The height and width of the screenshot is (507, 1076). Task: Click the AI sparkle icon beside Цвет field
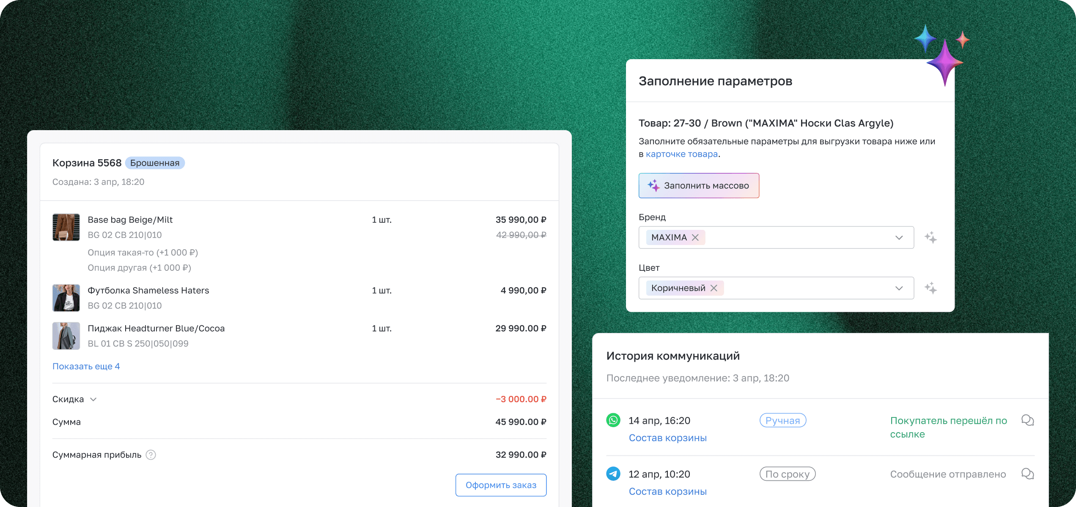930,288
